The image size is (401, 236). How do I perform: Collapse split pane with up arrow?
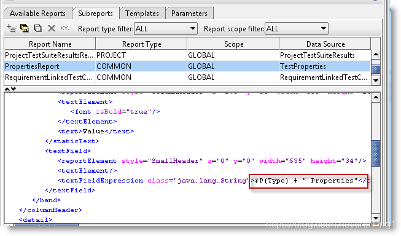[7, 89]
